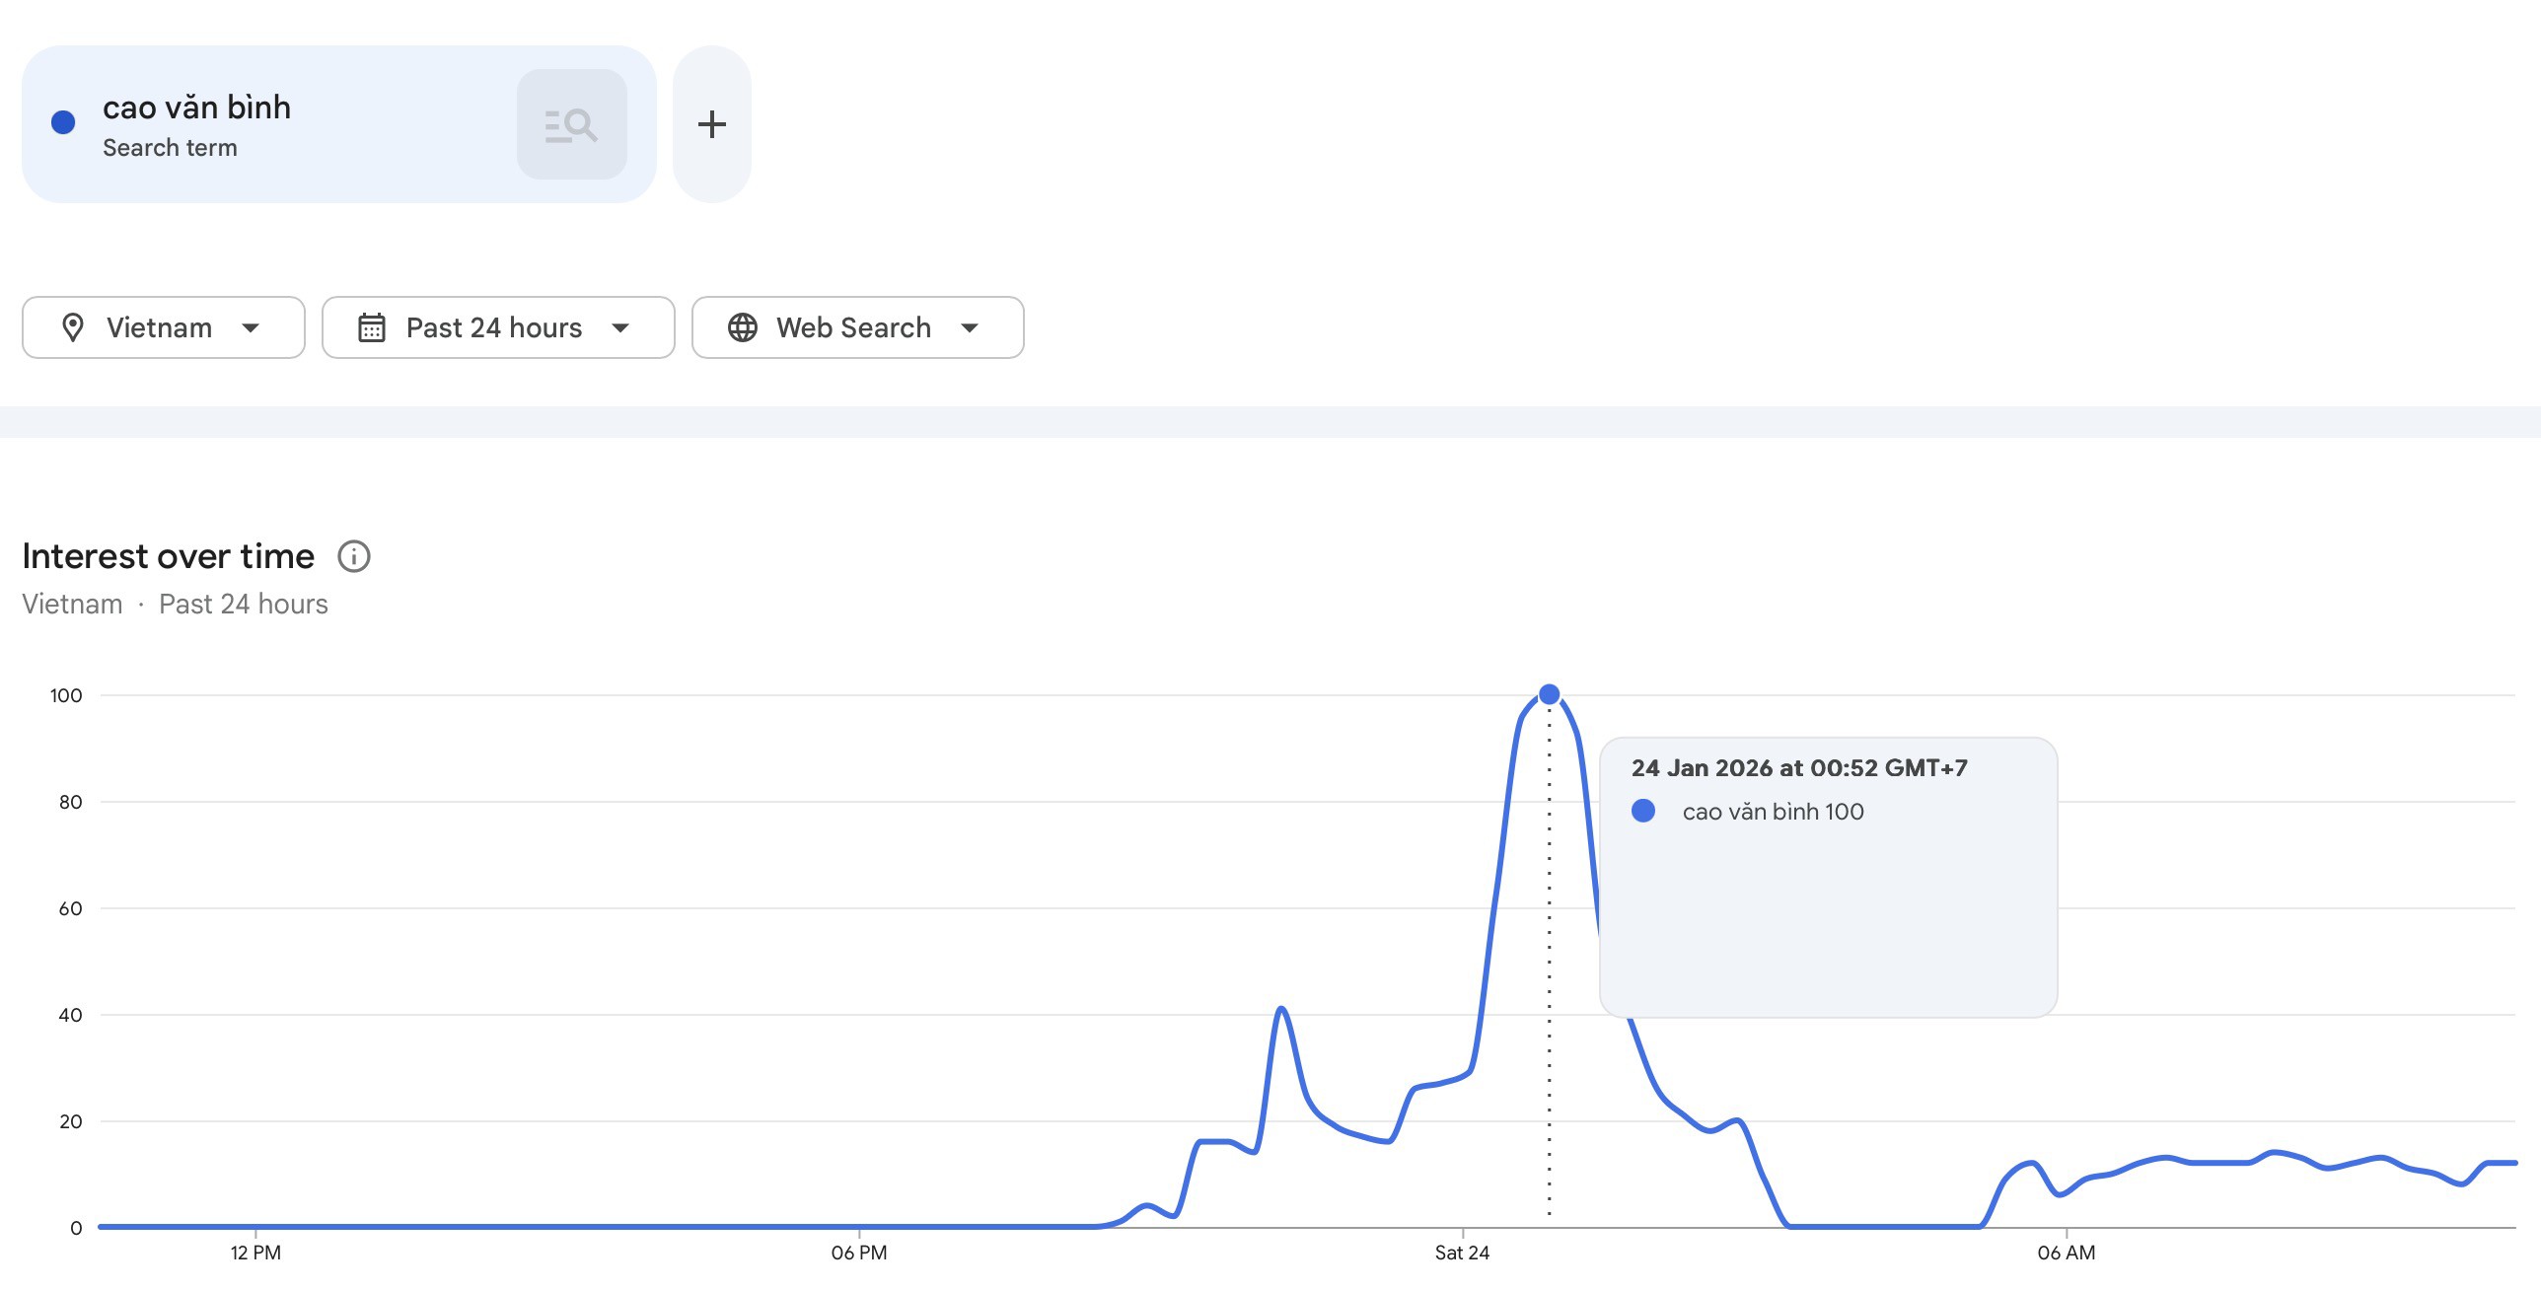This screenshot has height=1290, width=2541.
Task: Click the 06 PM axis label
Action: [858, 1253]
